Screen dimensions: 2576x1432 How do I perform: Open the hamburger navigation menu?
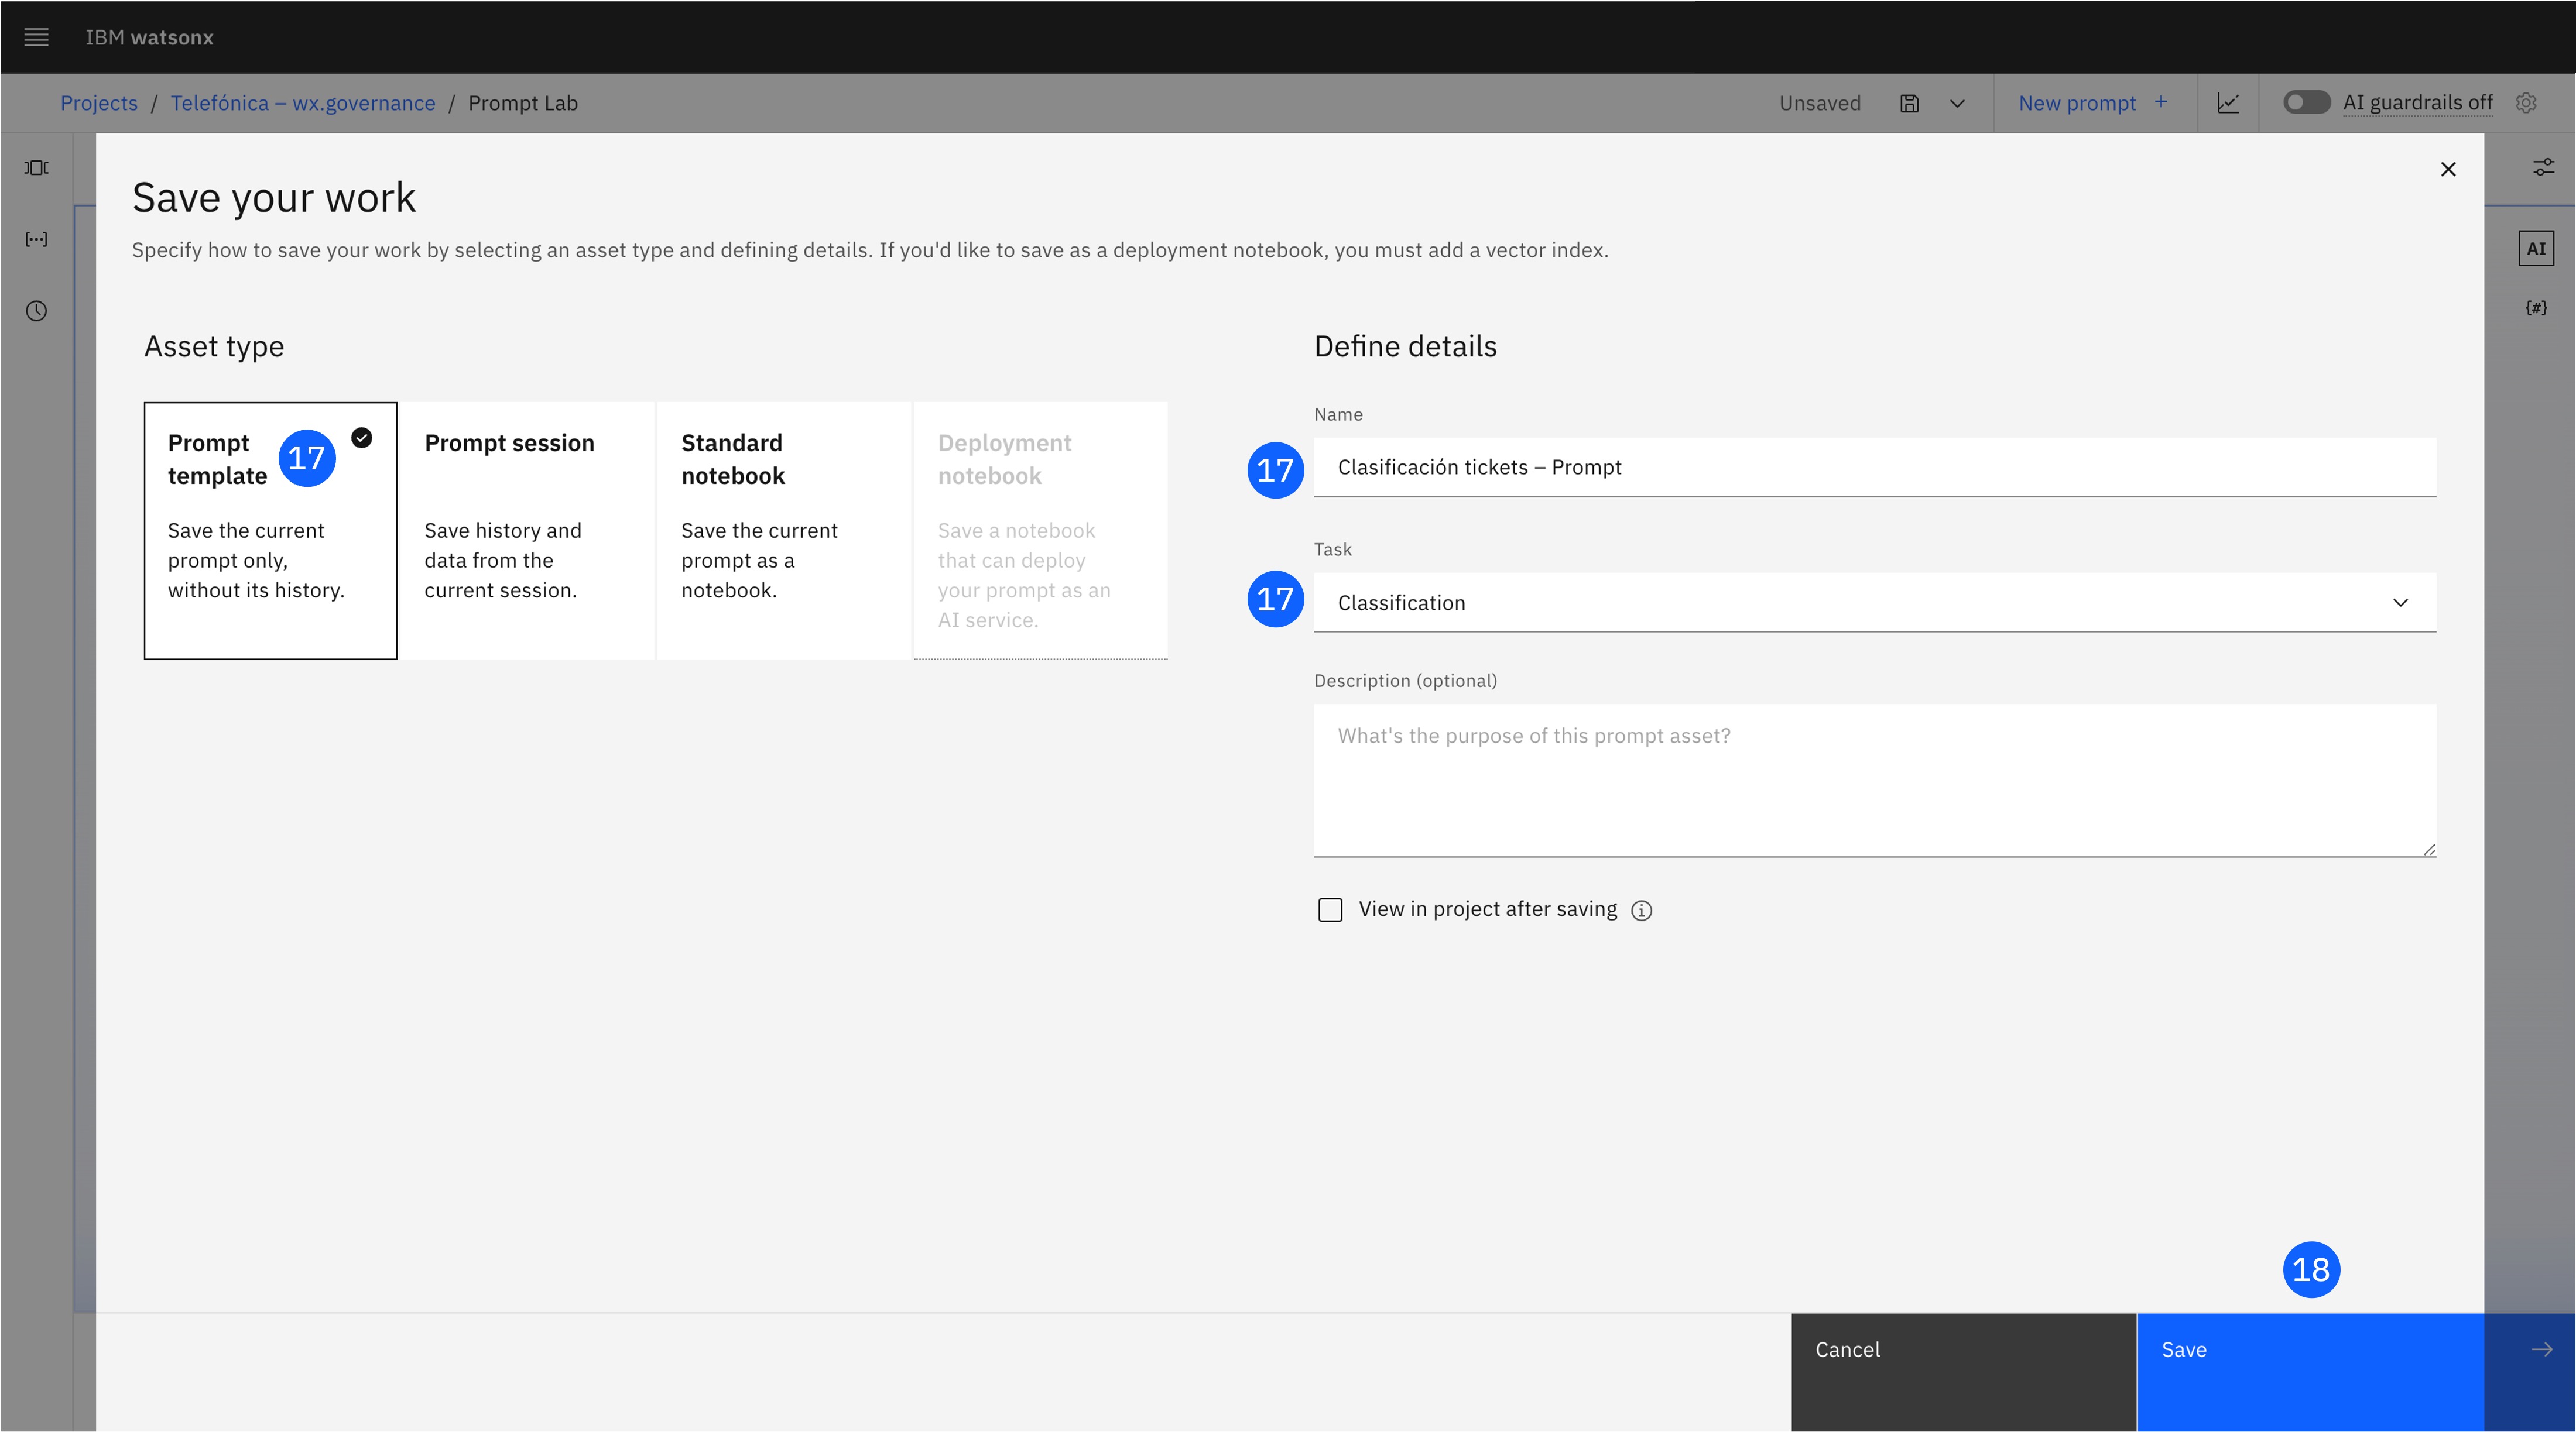click(x=36, y=37)
